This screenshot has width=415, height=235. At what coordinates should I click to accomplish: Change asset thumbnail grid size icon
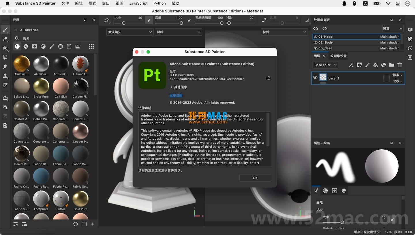91,46
